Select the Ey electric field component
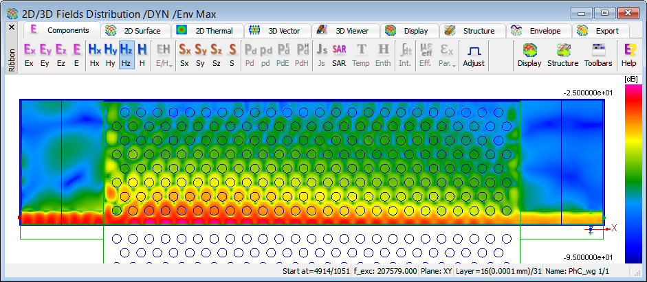The image size is (647, 282). (45, 54)
